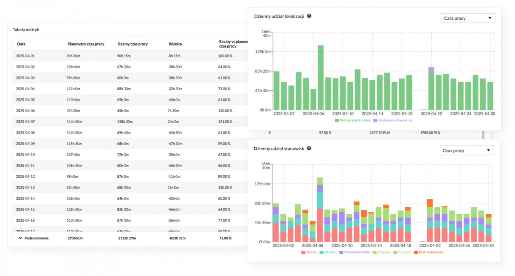Toggle Restauracja Kawiarnia series via legend label

click(395, 120)
